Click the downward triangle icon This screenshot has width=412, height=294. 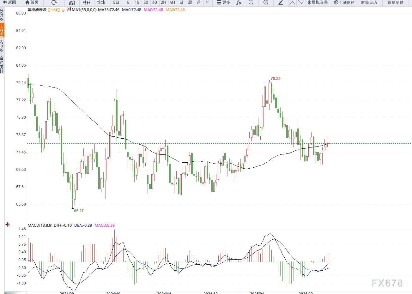(x=301, y=3)
